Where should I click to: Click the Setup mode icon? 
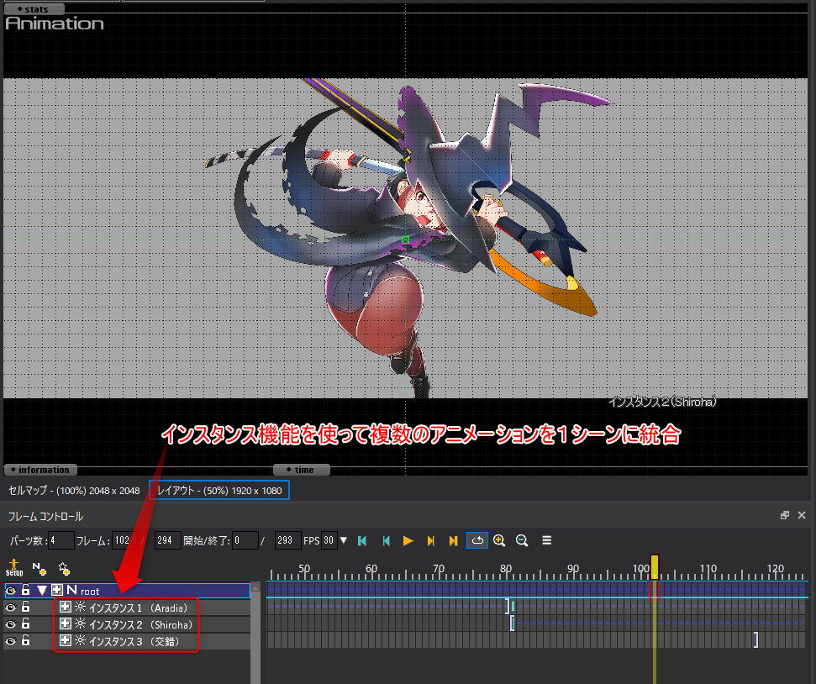(14, 569)
